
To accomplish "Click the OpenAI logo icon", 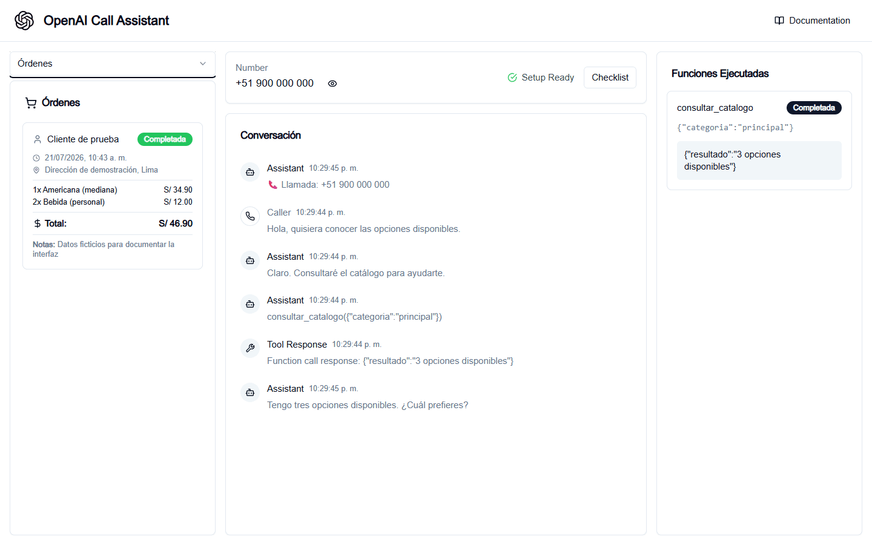I will click(24, 21).
